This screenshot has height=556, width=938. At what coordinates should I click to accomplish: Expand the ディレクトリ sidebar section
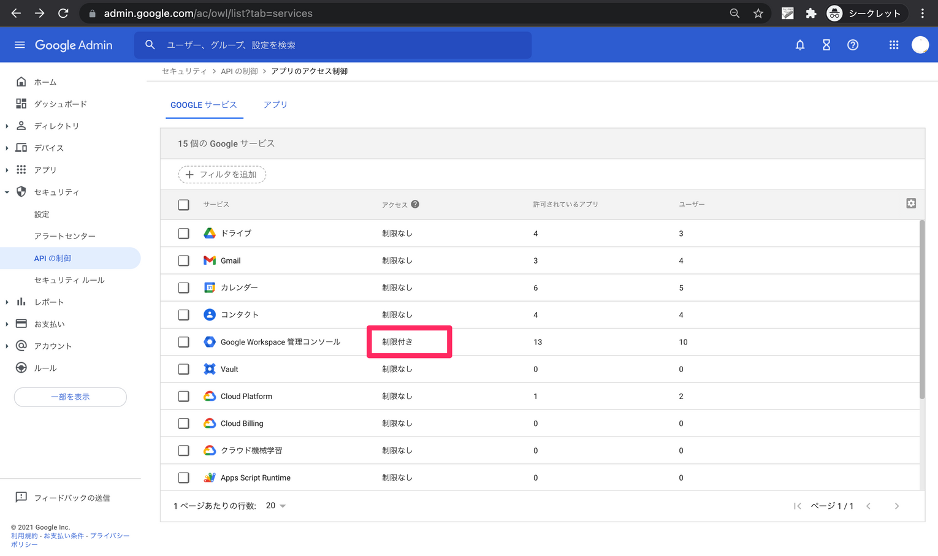pyautogui.click(x=7, y=126)
